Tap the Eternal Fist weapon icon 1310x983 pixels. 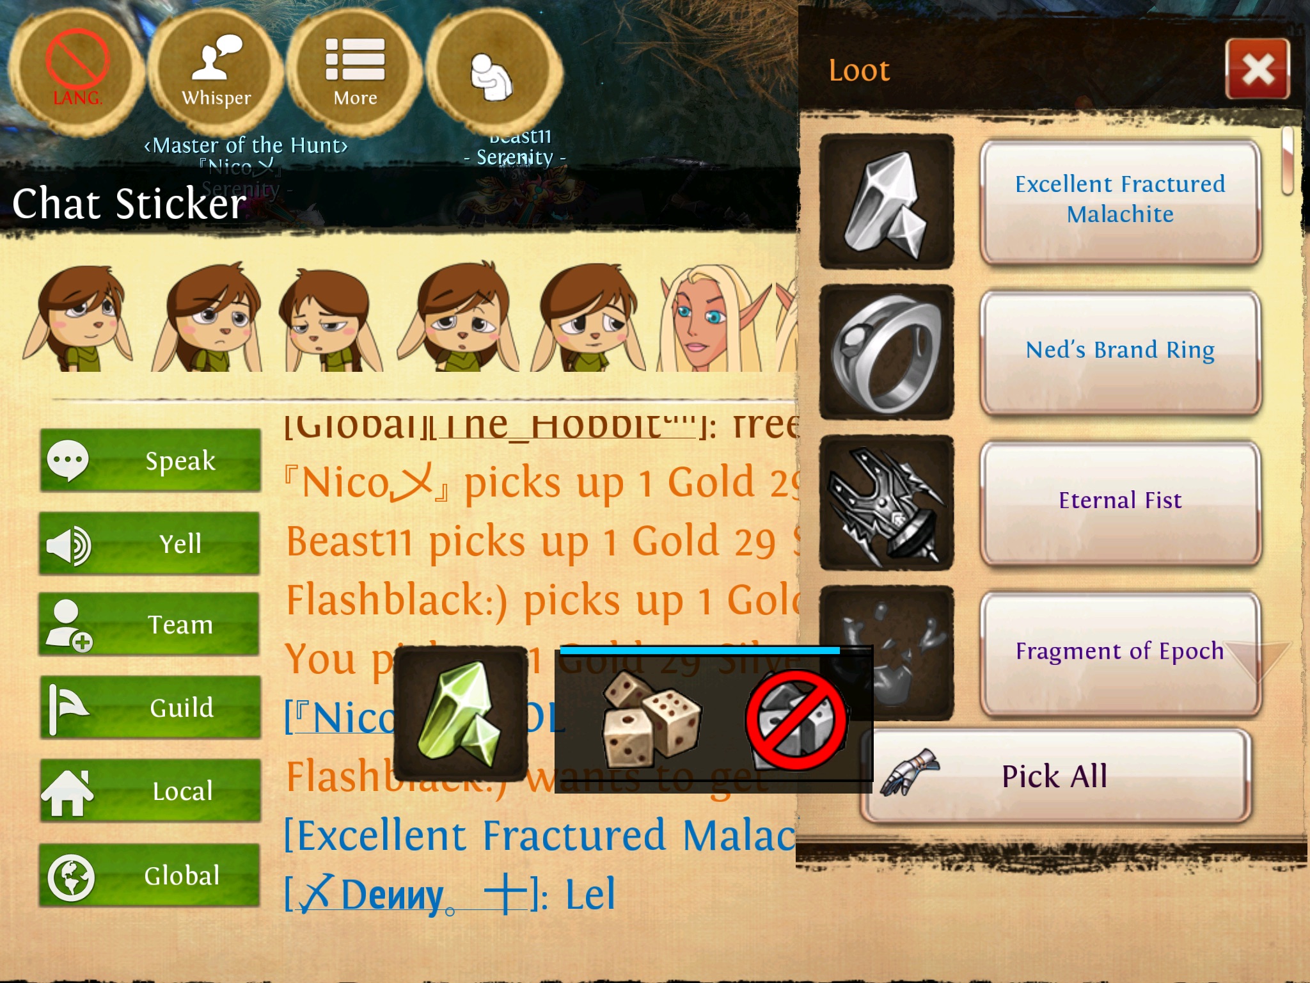pyautogui.click(x=886, y=502)
